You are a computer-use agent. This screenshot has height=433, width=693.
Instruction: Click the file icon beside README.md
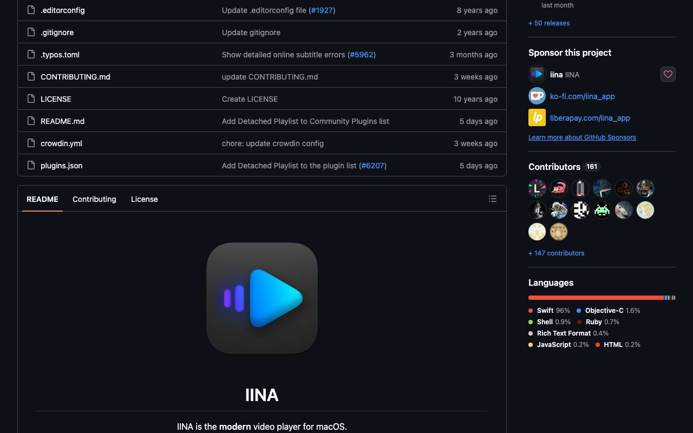pyautogui.click(x=31, y=121)
